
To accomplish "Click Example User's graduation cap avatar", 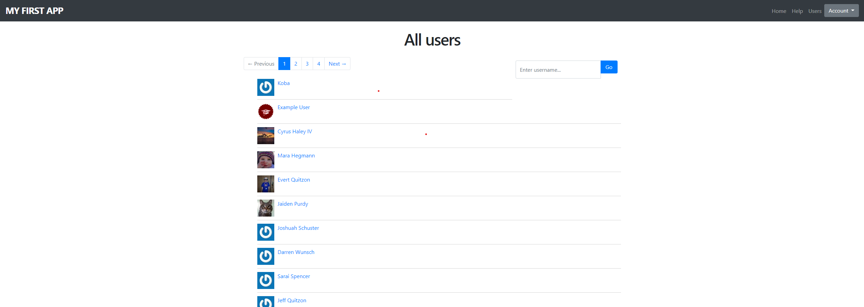I will click(265, 112).
